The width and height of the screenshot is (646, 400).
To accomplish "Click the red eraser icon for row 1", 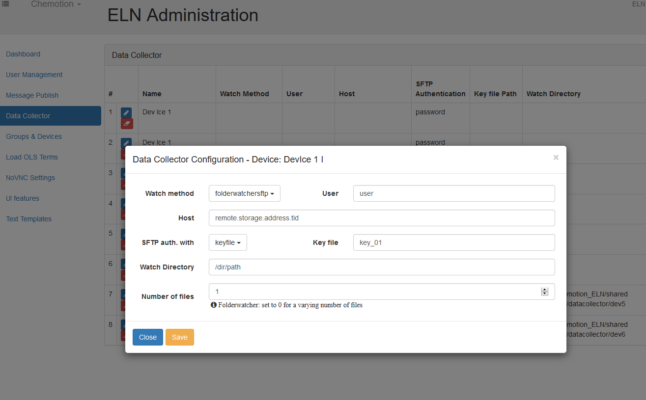I will pyautogui.click(x=126, y=124).
